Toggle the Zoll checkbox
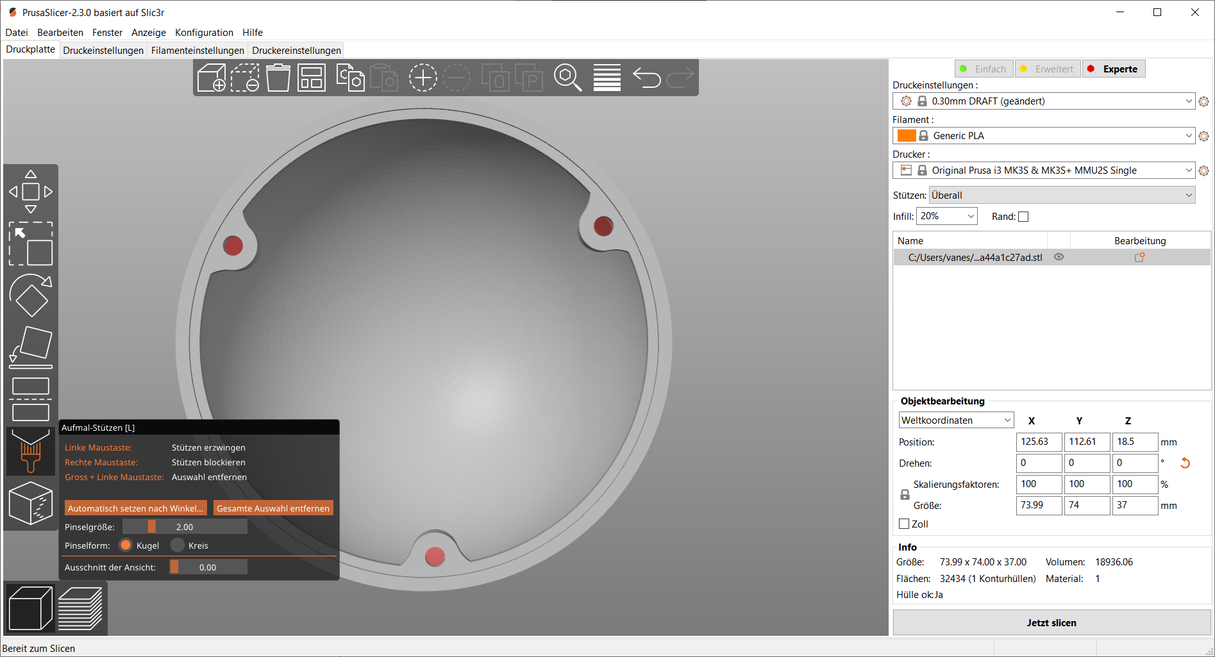Image resolution: width=1215 pixels, height=657 pixels. (x=905, y=524)
